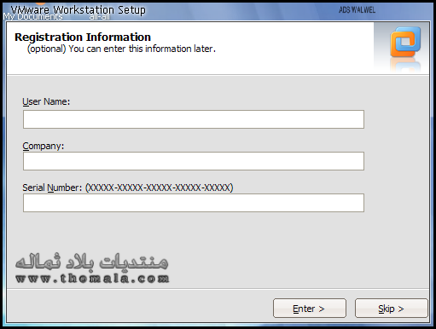Click the Skip > button
The width and height of the screenshot is (436, 329).
pyautogui.click(x=391, y=309)
